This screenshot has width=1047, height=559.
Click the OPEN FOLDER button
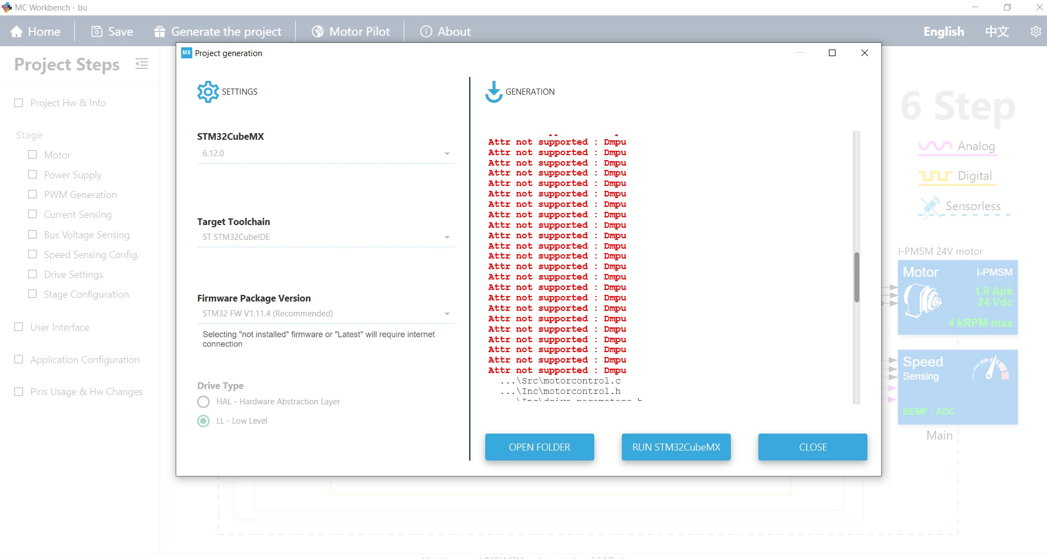point(539,447)
